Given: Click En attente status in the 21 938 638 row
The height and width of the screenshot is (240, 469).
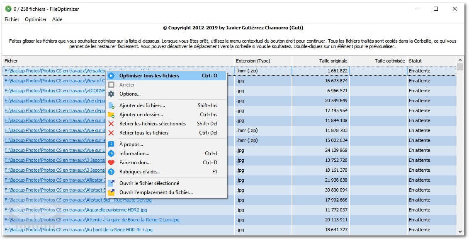Looking at the screenshot, I should (432, 180).
